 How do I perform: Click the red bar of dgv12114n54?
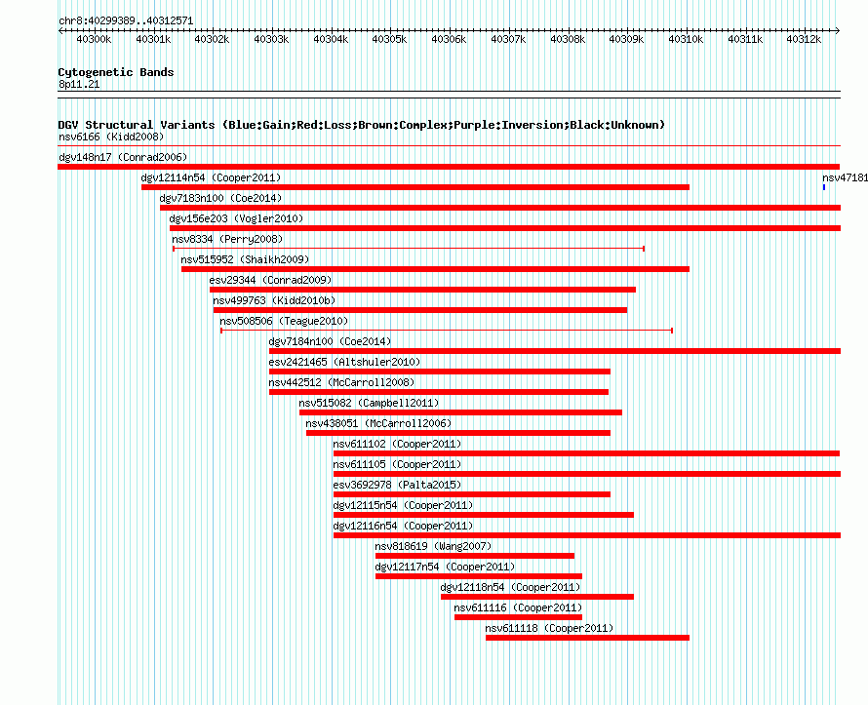pyautogui.click(x=415, y=187)
